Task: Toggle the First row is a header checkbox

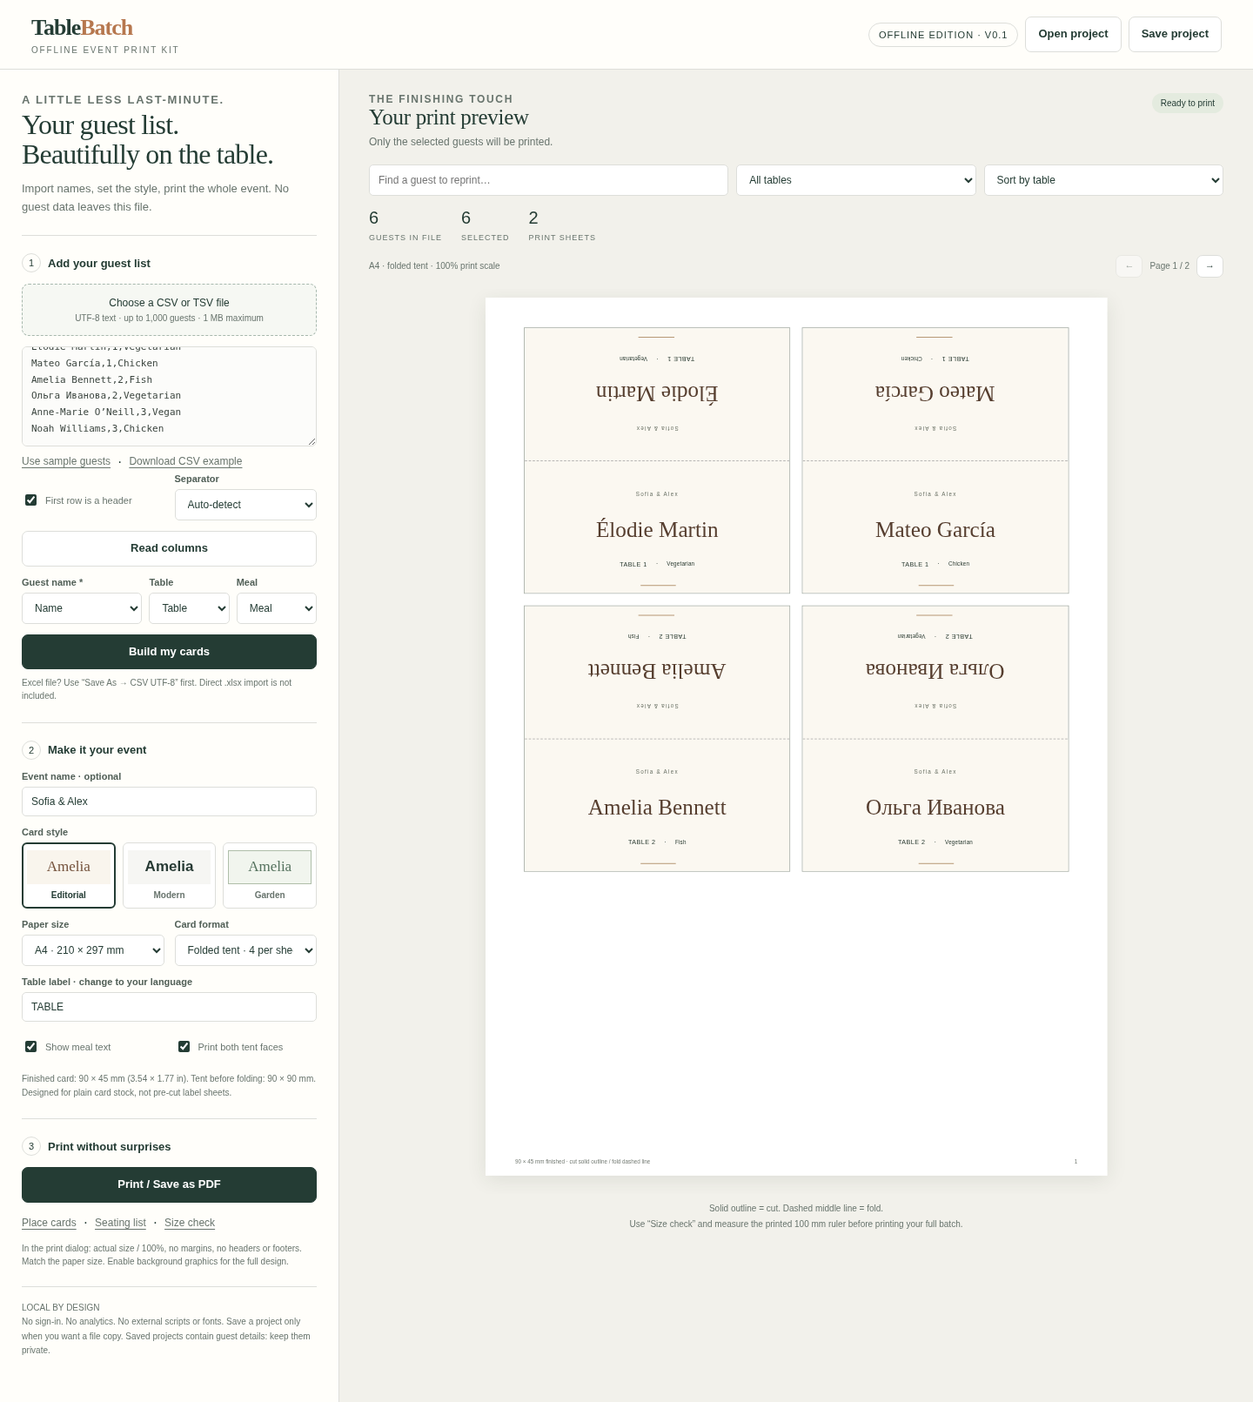Action: [31, 500]
